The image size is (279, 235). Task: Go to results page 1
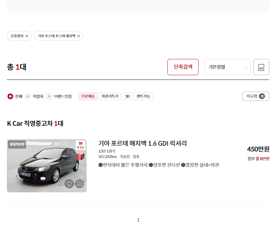click(138, 220)
